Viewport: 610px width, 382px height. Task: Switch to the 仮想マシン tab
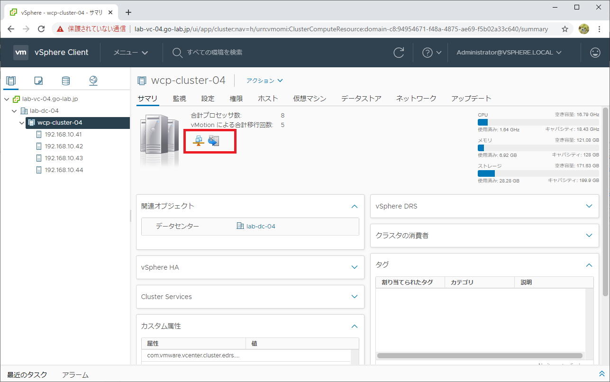pos(310,99)
